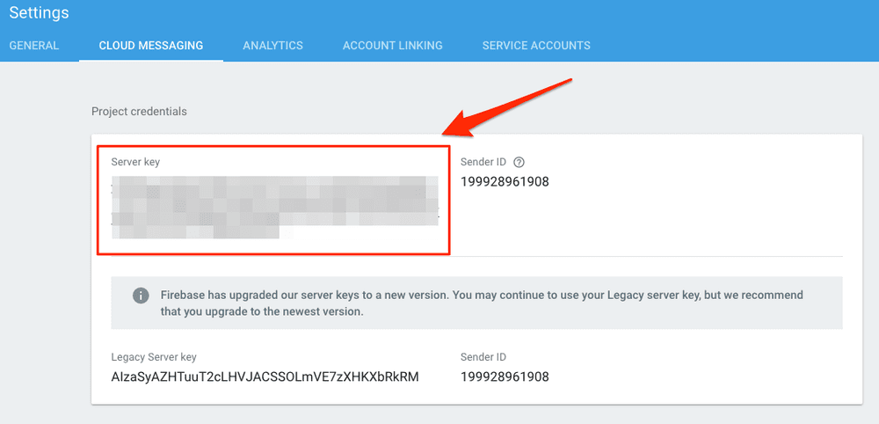The width and height of the screenshot is (879, 424).
Task: Select the Legacy Server key value starting AIzaSy
Action: pyautogui.click(x=265, y=376)
